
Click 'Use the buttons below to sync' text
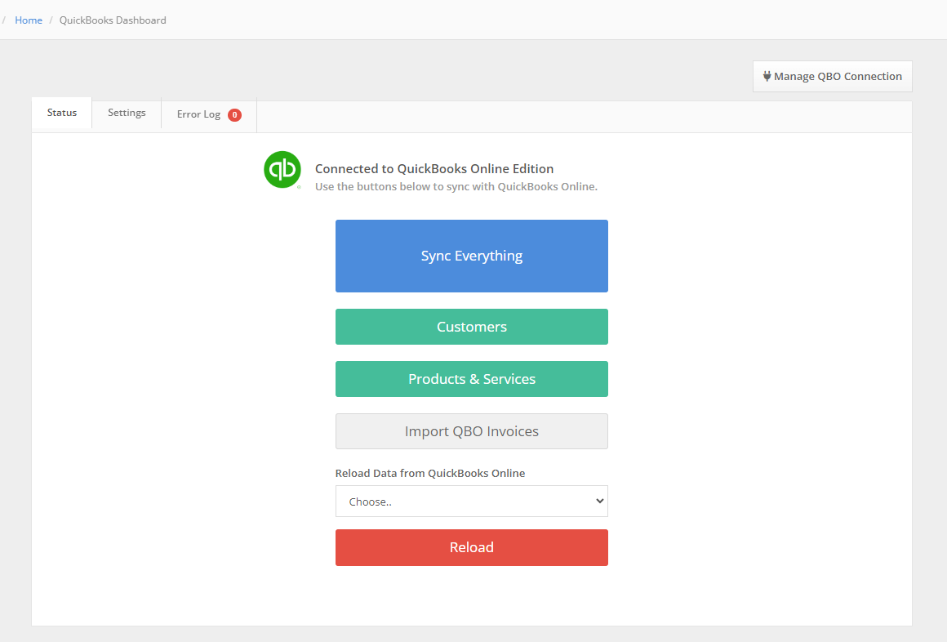[x=456, y=187]
